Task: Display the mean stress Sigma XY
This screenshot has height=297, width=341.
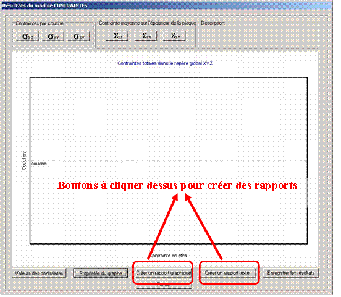Action: [x=174, y=36]
